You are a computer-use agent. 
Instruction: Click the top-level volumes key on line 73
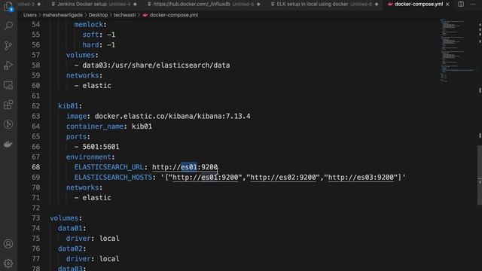coord(64,218)
